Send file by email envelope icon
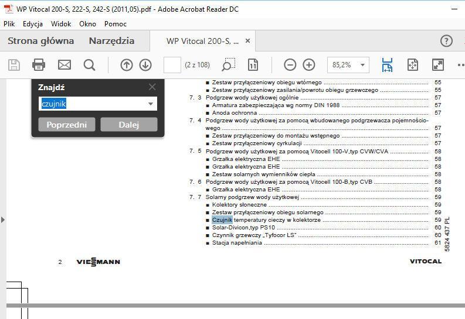This screenshot has height=319, width=465. (x=65, y=65)
